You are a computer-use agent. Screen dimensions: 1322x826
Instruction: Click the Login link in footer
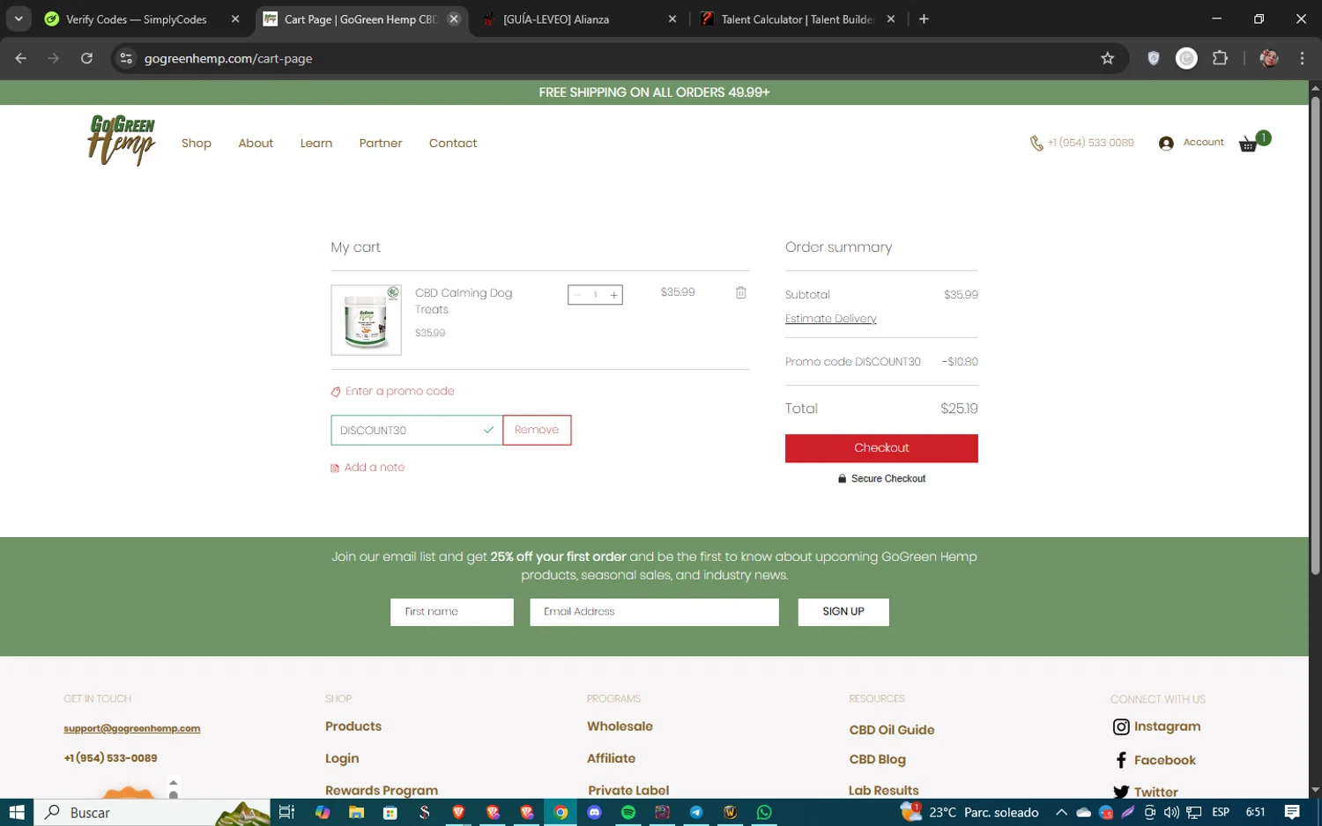click(342, 758)
